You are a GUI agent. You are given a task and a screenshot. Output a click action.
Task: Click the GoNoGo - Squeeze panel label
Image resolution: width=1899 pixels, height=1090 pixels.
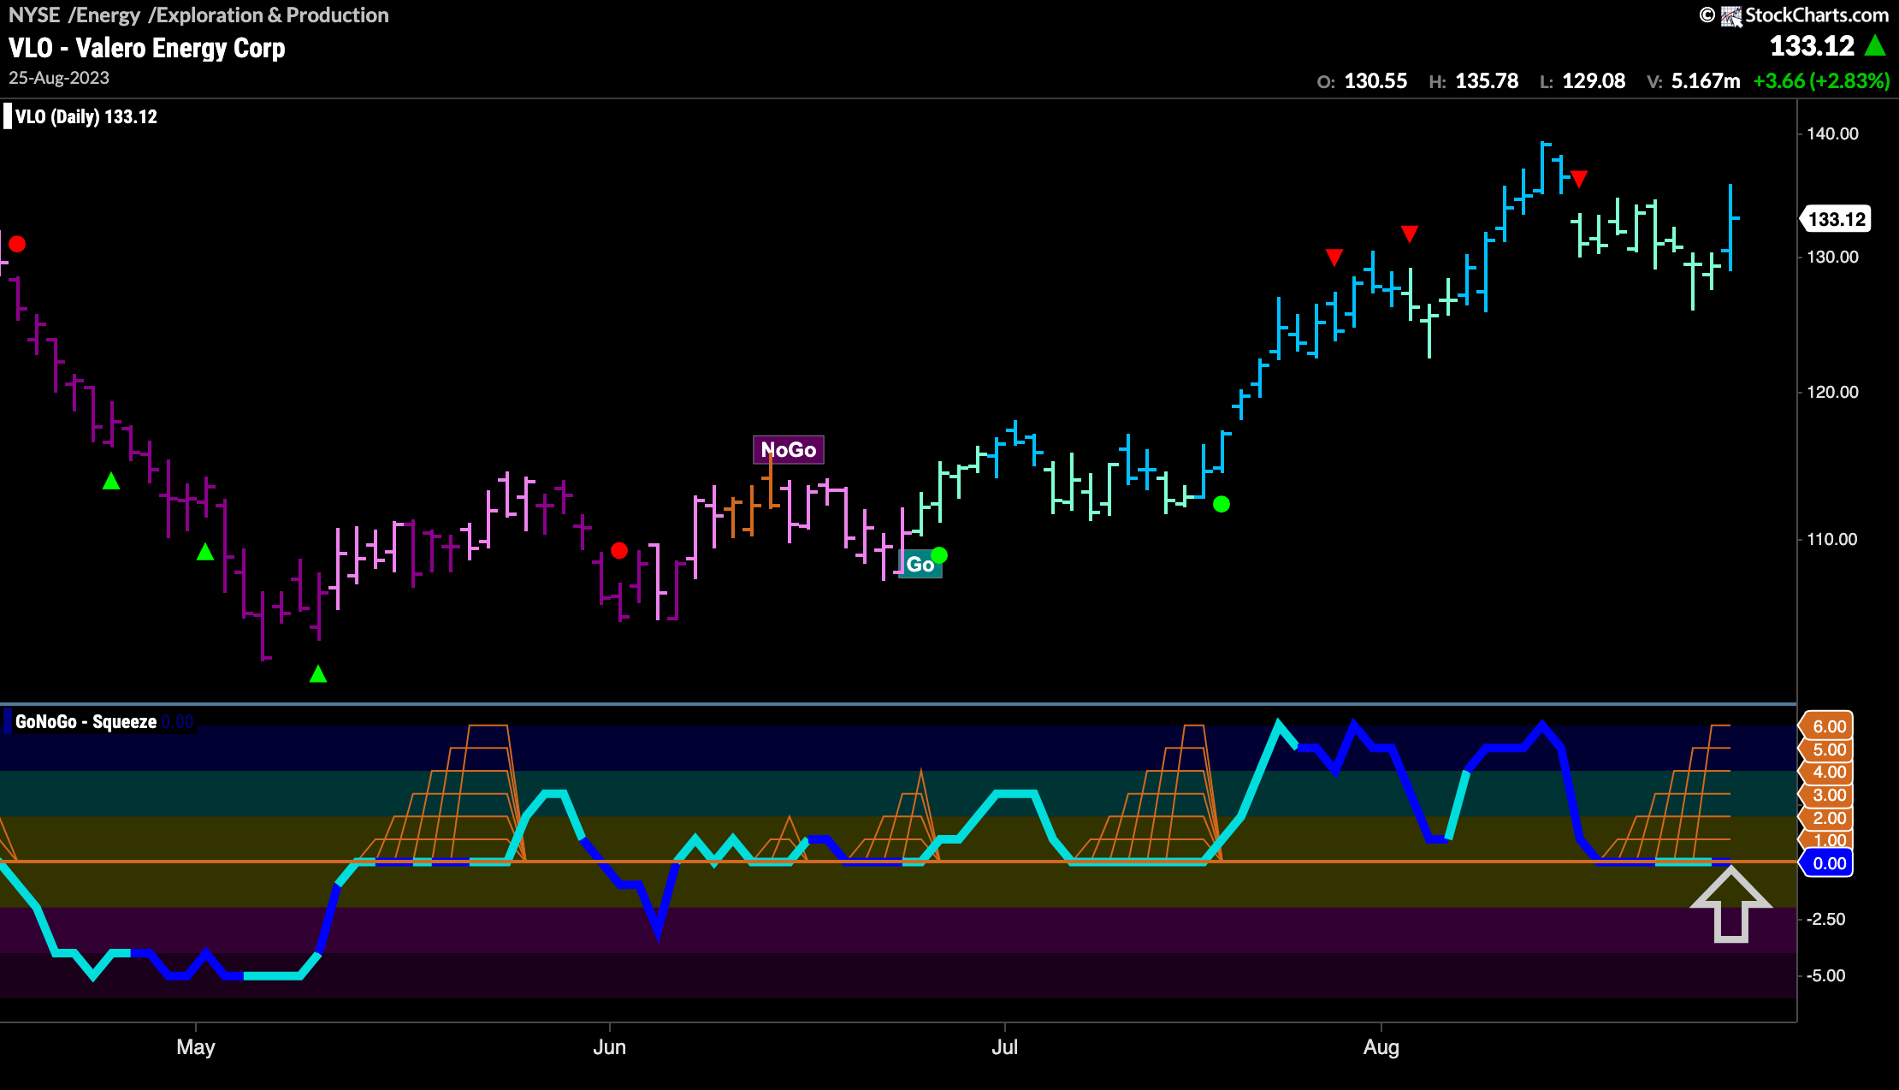click(x=86, y=721)
